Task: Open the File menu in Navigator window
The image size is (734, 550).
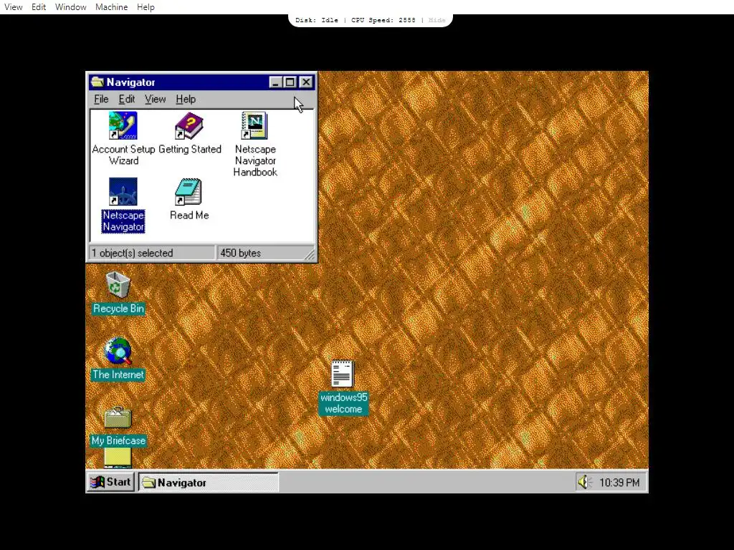Action: [101, 99]
